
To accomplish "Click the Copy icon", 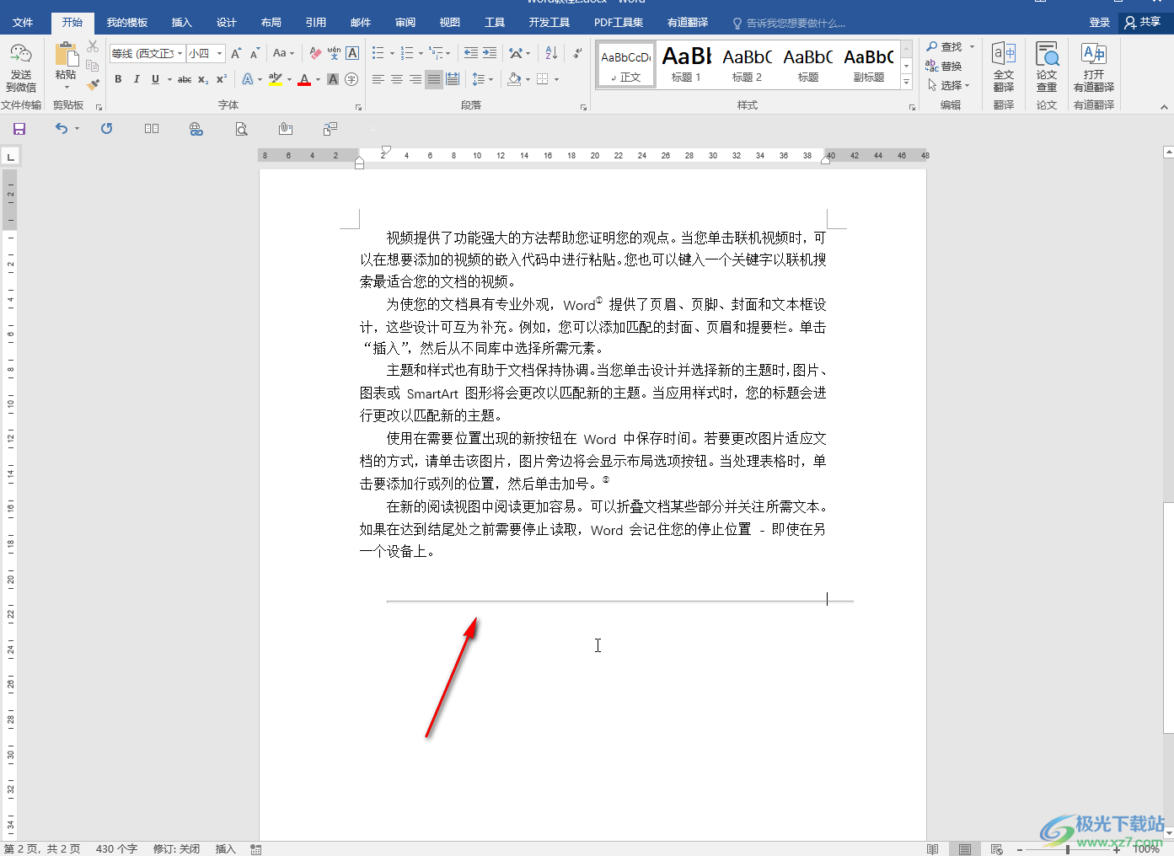I will (x=93, y=65).
